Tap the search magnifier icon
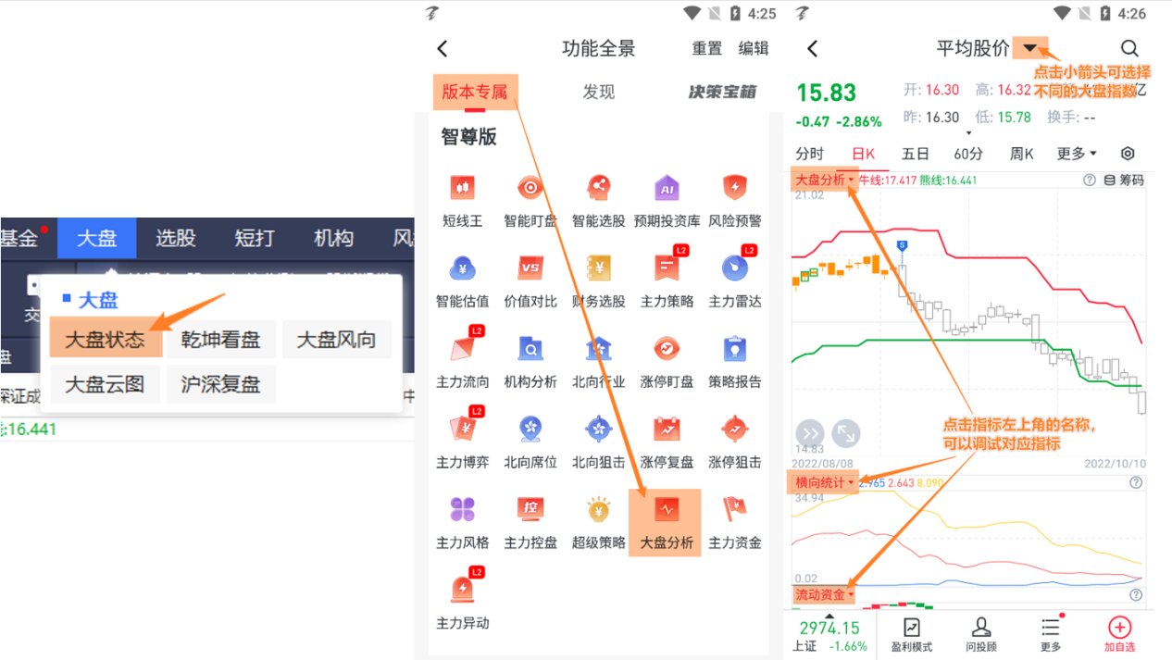 1128,48
